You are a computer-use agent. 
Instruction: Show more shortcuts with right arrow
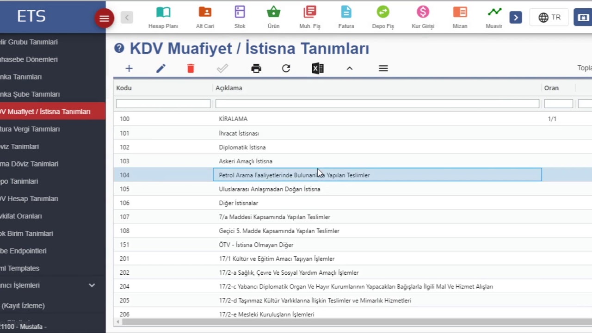[516, 18]
